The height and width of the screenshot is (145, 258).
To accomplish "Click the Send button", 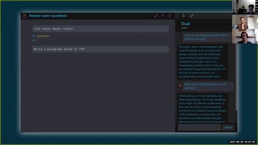I will 228,127.
